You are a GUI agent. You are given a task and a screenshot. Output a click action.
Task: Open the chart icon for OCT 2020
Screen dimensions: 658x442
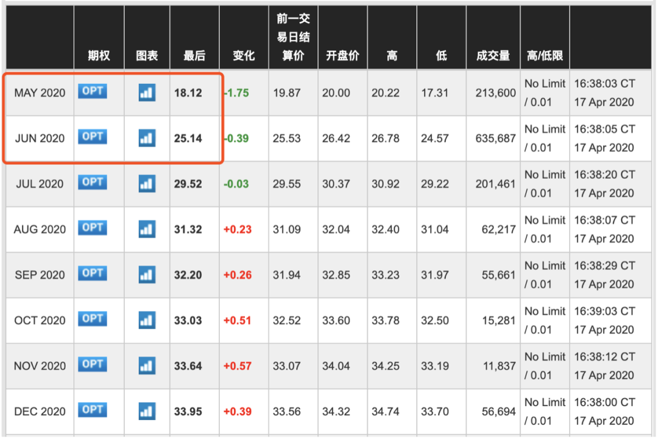pos(147,320)
